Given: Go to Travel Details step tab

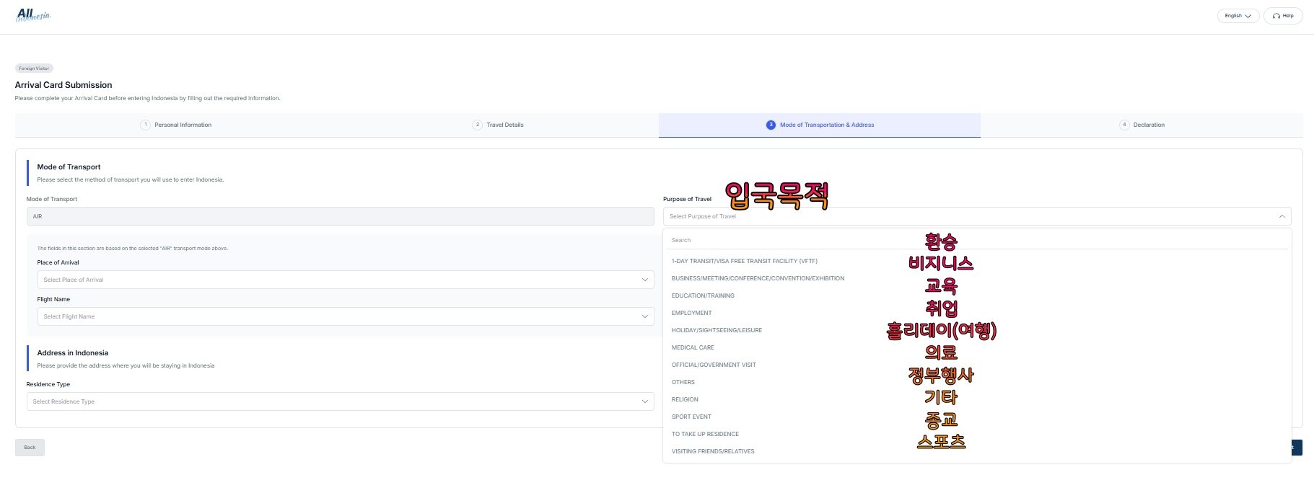Looking at the screenshot, I should 498,125.
